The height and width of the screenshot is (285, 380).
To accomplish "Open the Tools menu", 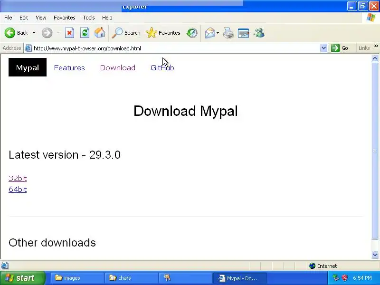I will point(89,18).
